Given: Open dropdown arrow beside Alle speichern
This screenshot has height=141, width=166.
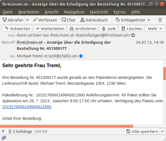Looking at the screenshot, I should click(x=162, y=131).
